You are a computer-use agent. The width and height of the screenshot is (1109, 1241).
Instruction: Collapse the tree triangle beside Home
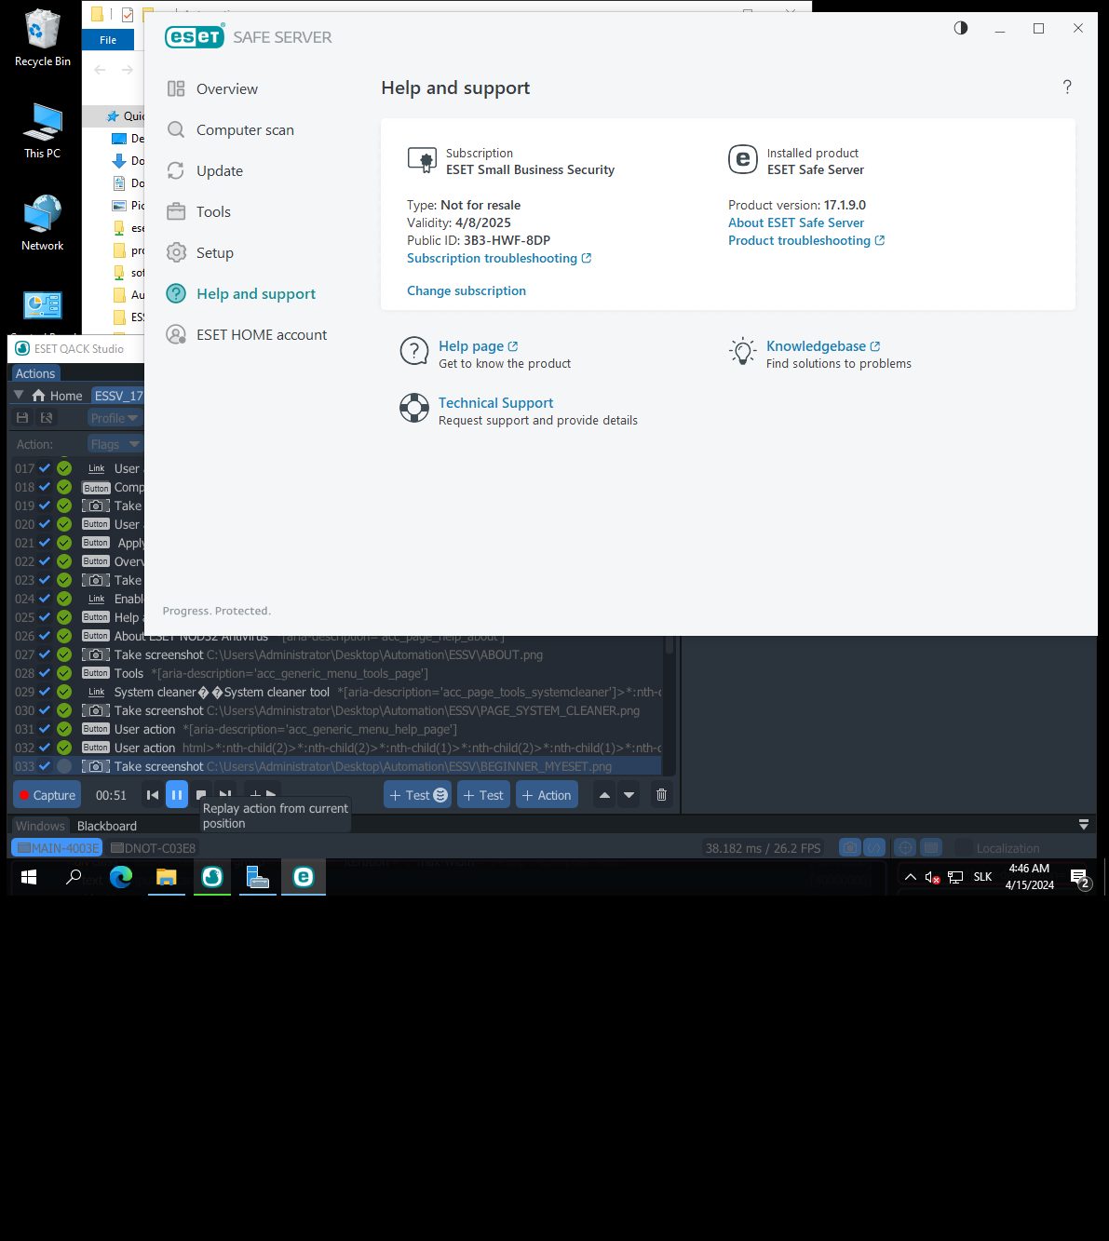pos(19,396)
